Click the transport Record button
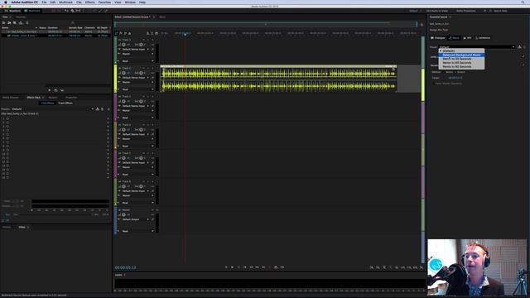Viewport: 530px width, 298px height. point(269,267)
